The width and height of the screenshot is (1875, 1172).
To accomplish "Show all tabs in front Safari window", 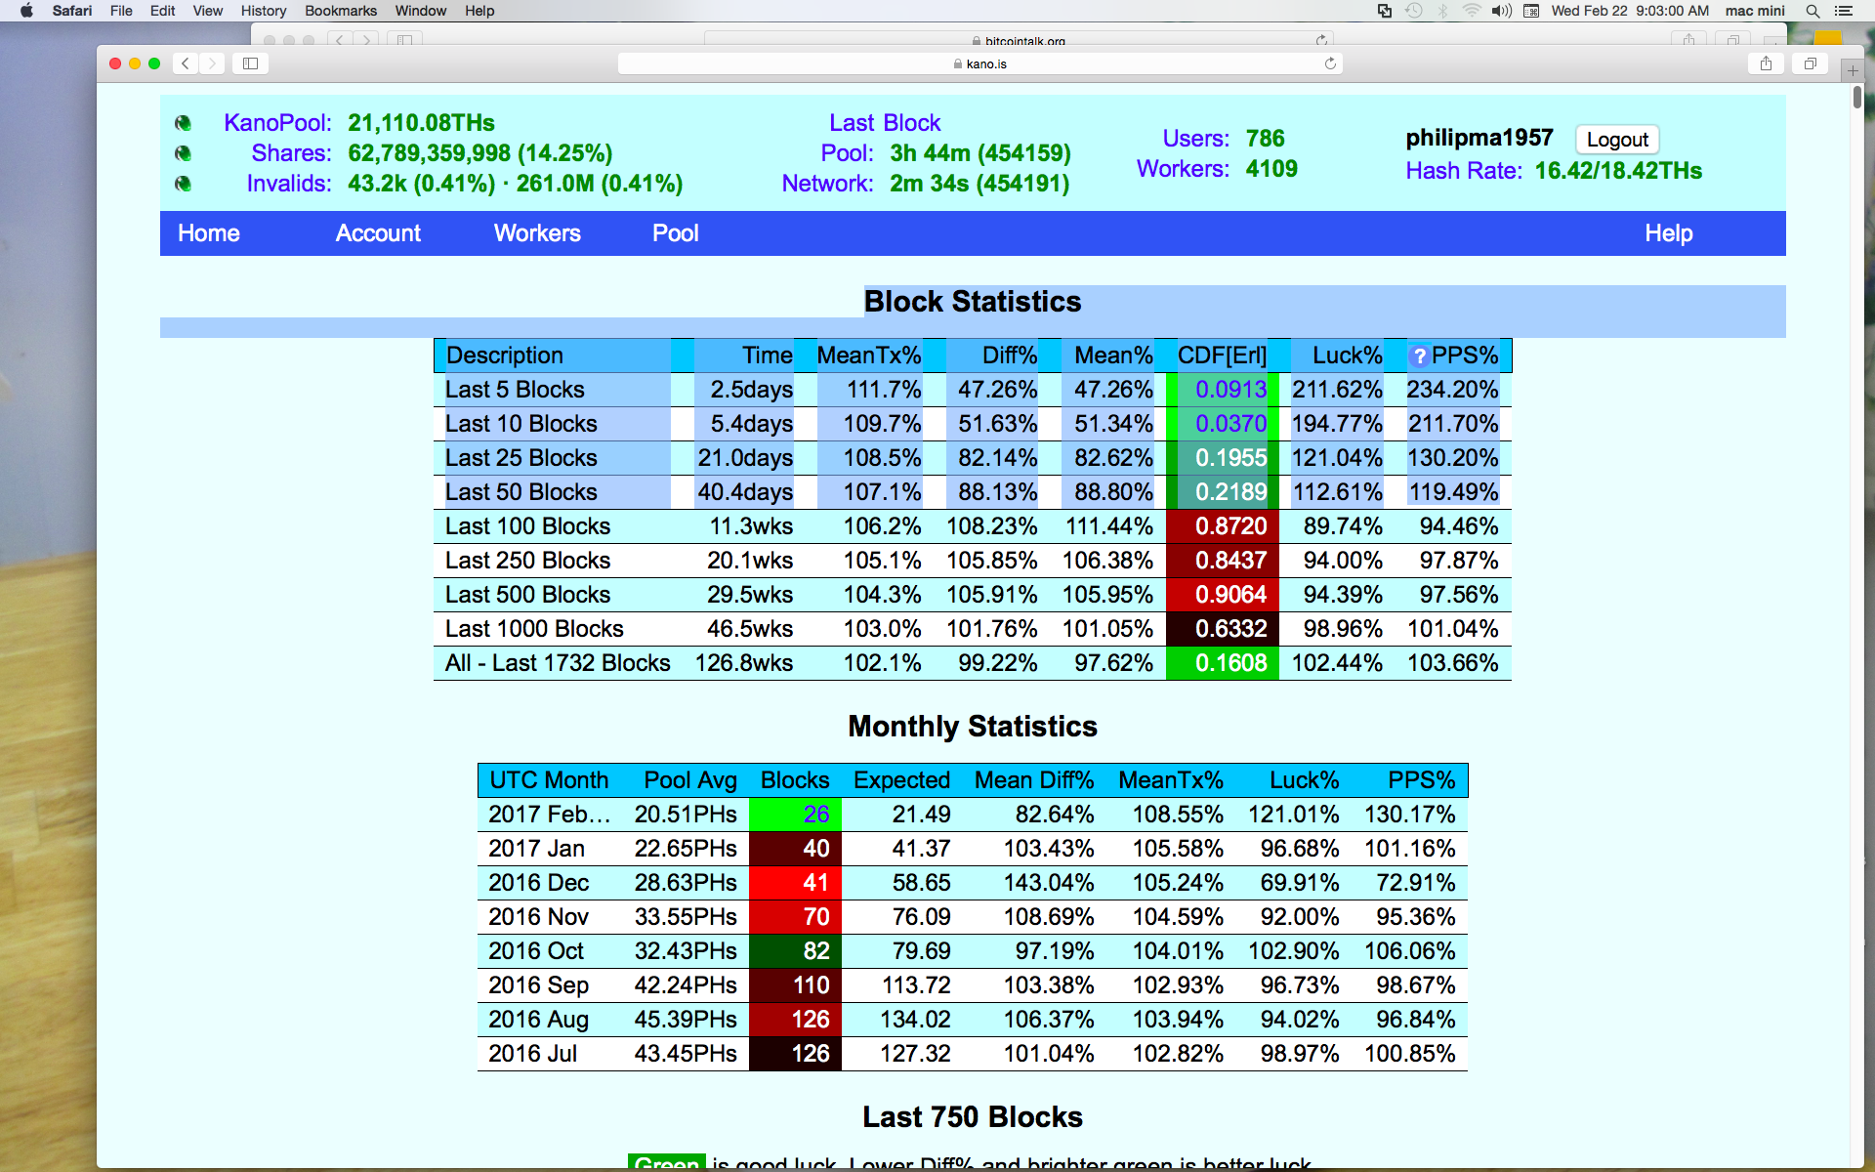I will 1810,63.
